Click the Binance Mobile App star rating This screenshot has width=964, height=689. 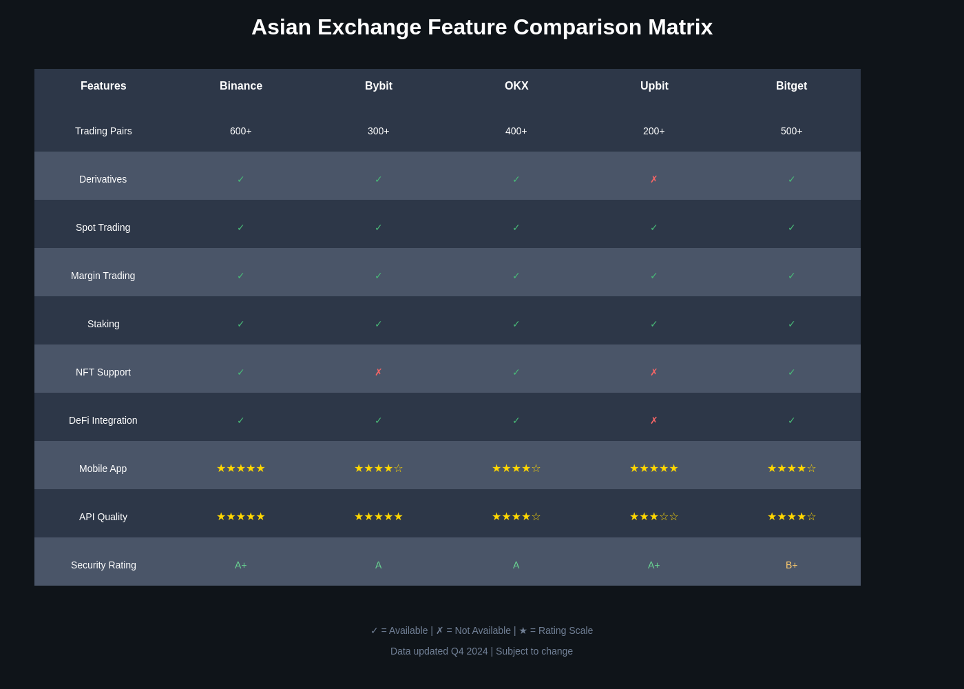pos(241,469)
